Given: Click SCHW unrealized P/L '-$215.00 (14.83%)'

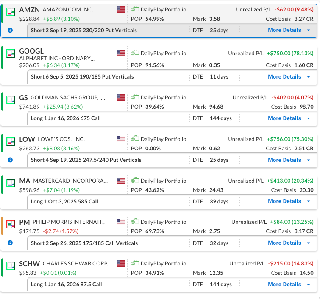Looking at the screenshot, I should [x=291, y=263].
